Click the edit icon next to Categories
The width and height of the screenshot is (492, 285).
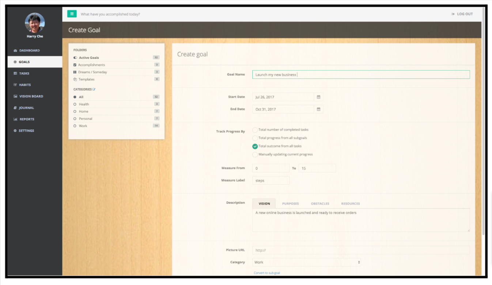94,89
